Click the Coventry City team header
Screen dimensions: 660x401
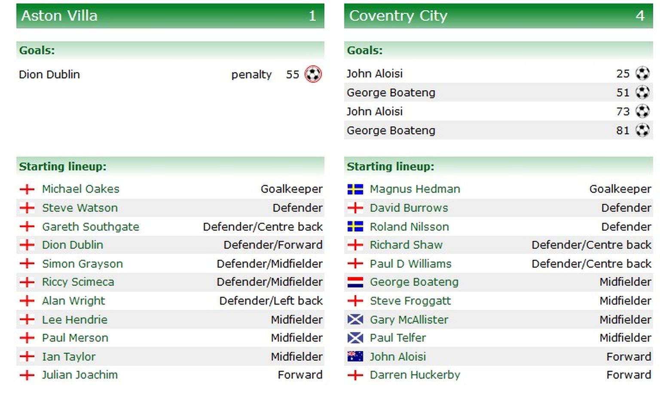398,16
